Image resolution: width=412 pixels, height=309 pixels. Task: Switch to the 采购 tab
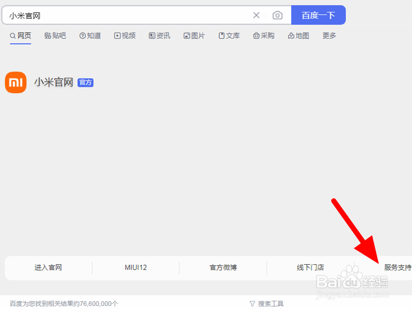click(264, 36)
